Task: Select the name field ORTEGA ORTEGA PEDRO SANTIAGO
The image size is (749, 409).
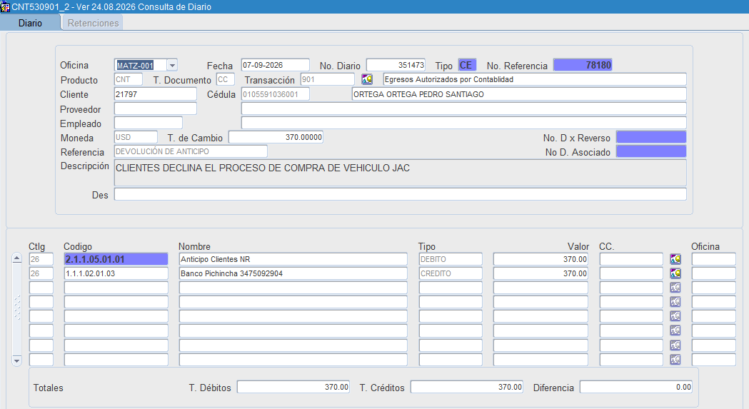Action: tap(519, 94)
